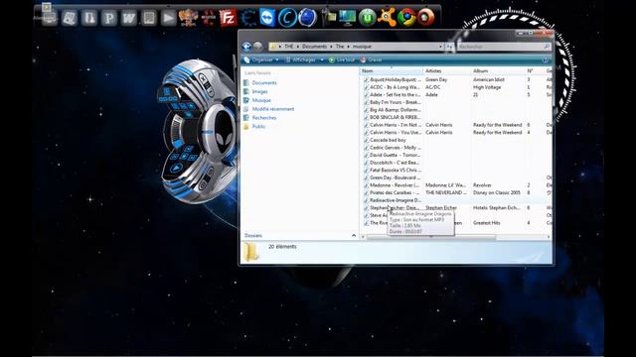
Task: Select file 'Radioactive-Imagine D...'
Action: [x=396, y=200]
